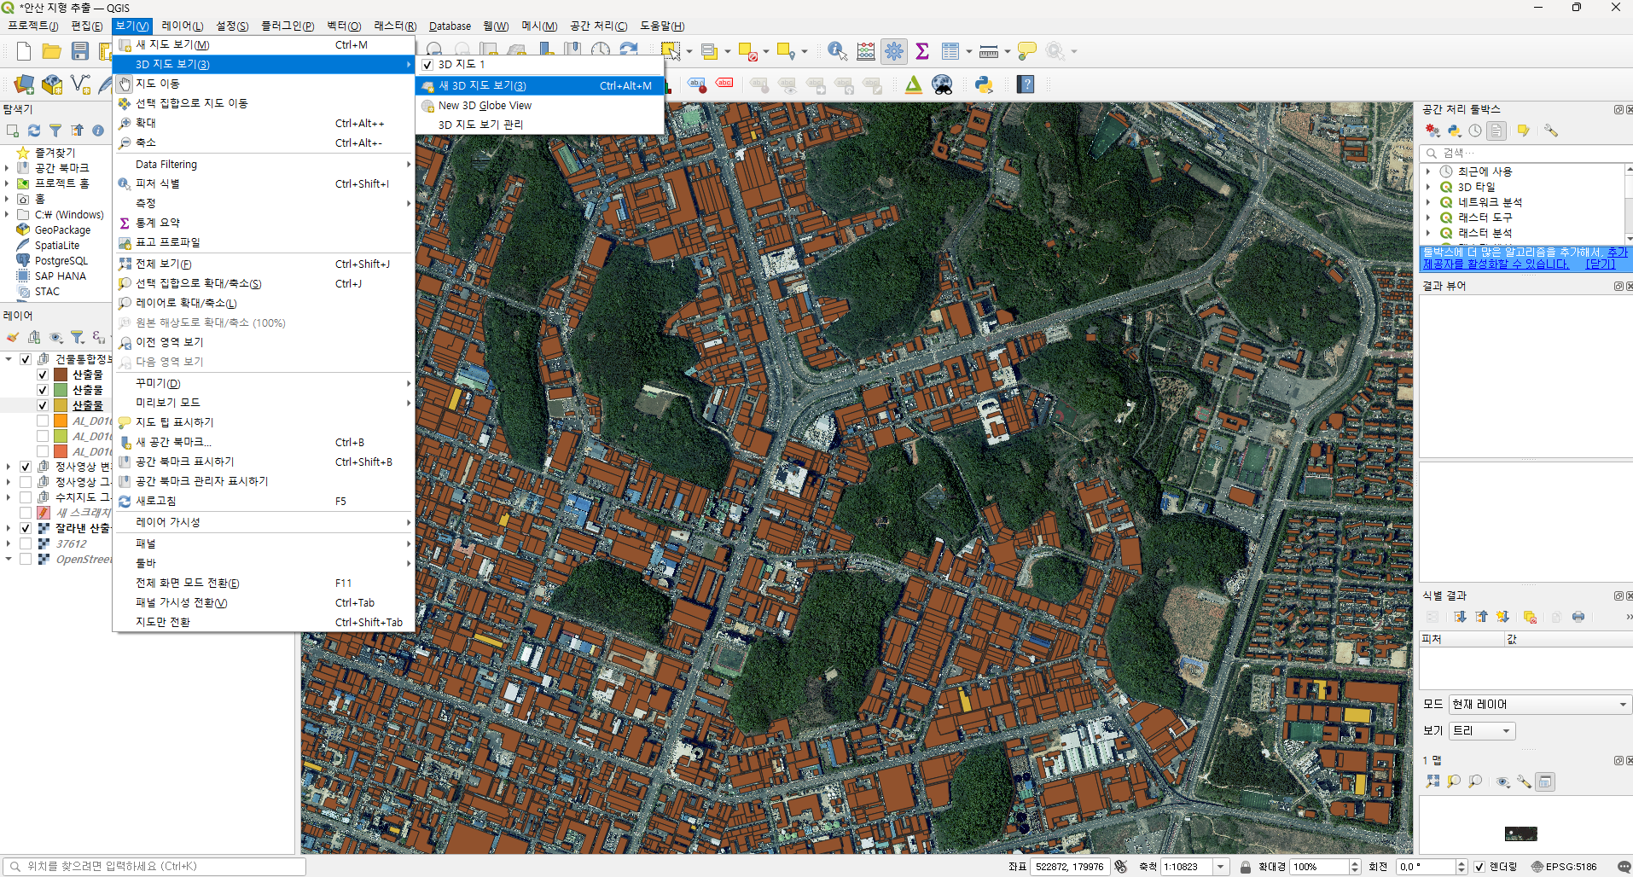Open the scale 1:10823 dropdown arrow
The image size is (1633, 877).
[x=1221, y=867]
